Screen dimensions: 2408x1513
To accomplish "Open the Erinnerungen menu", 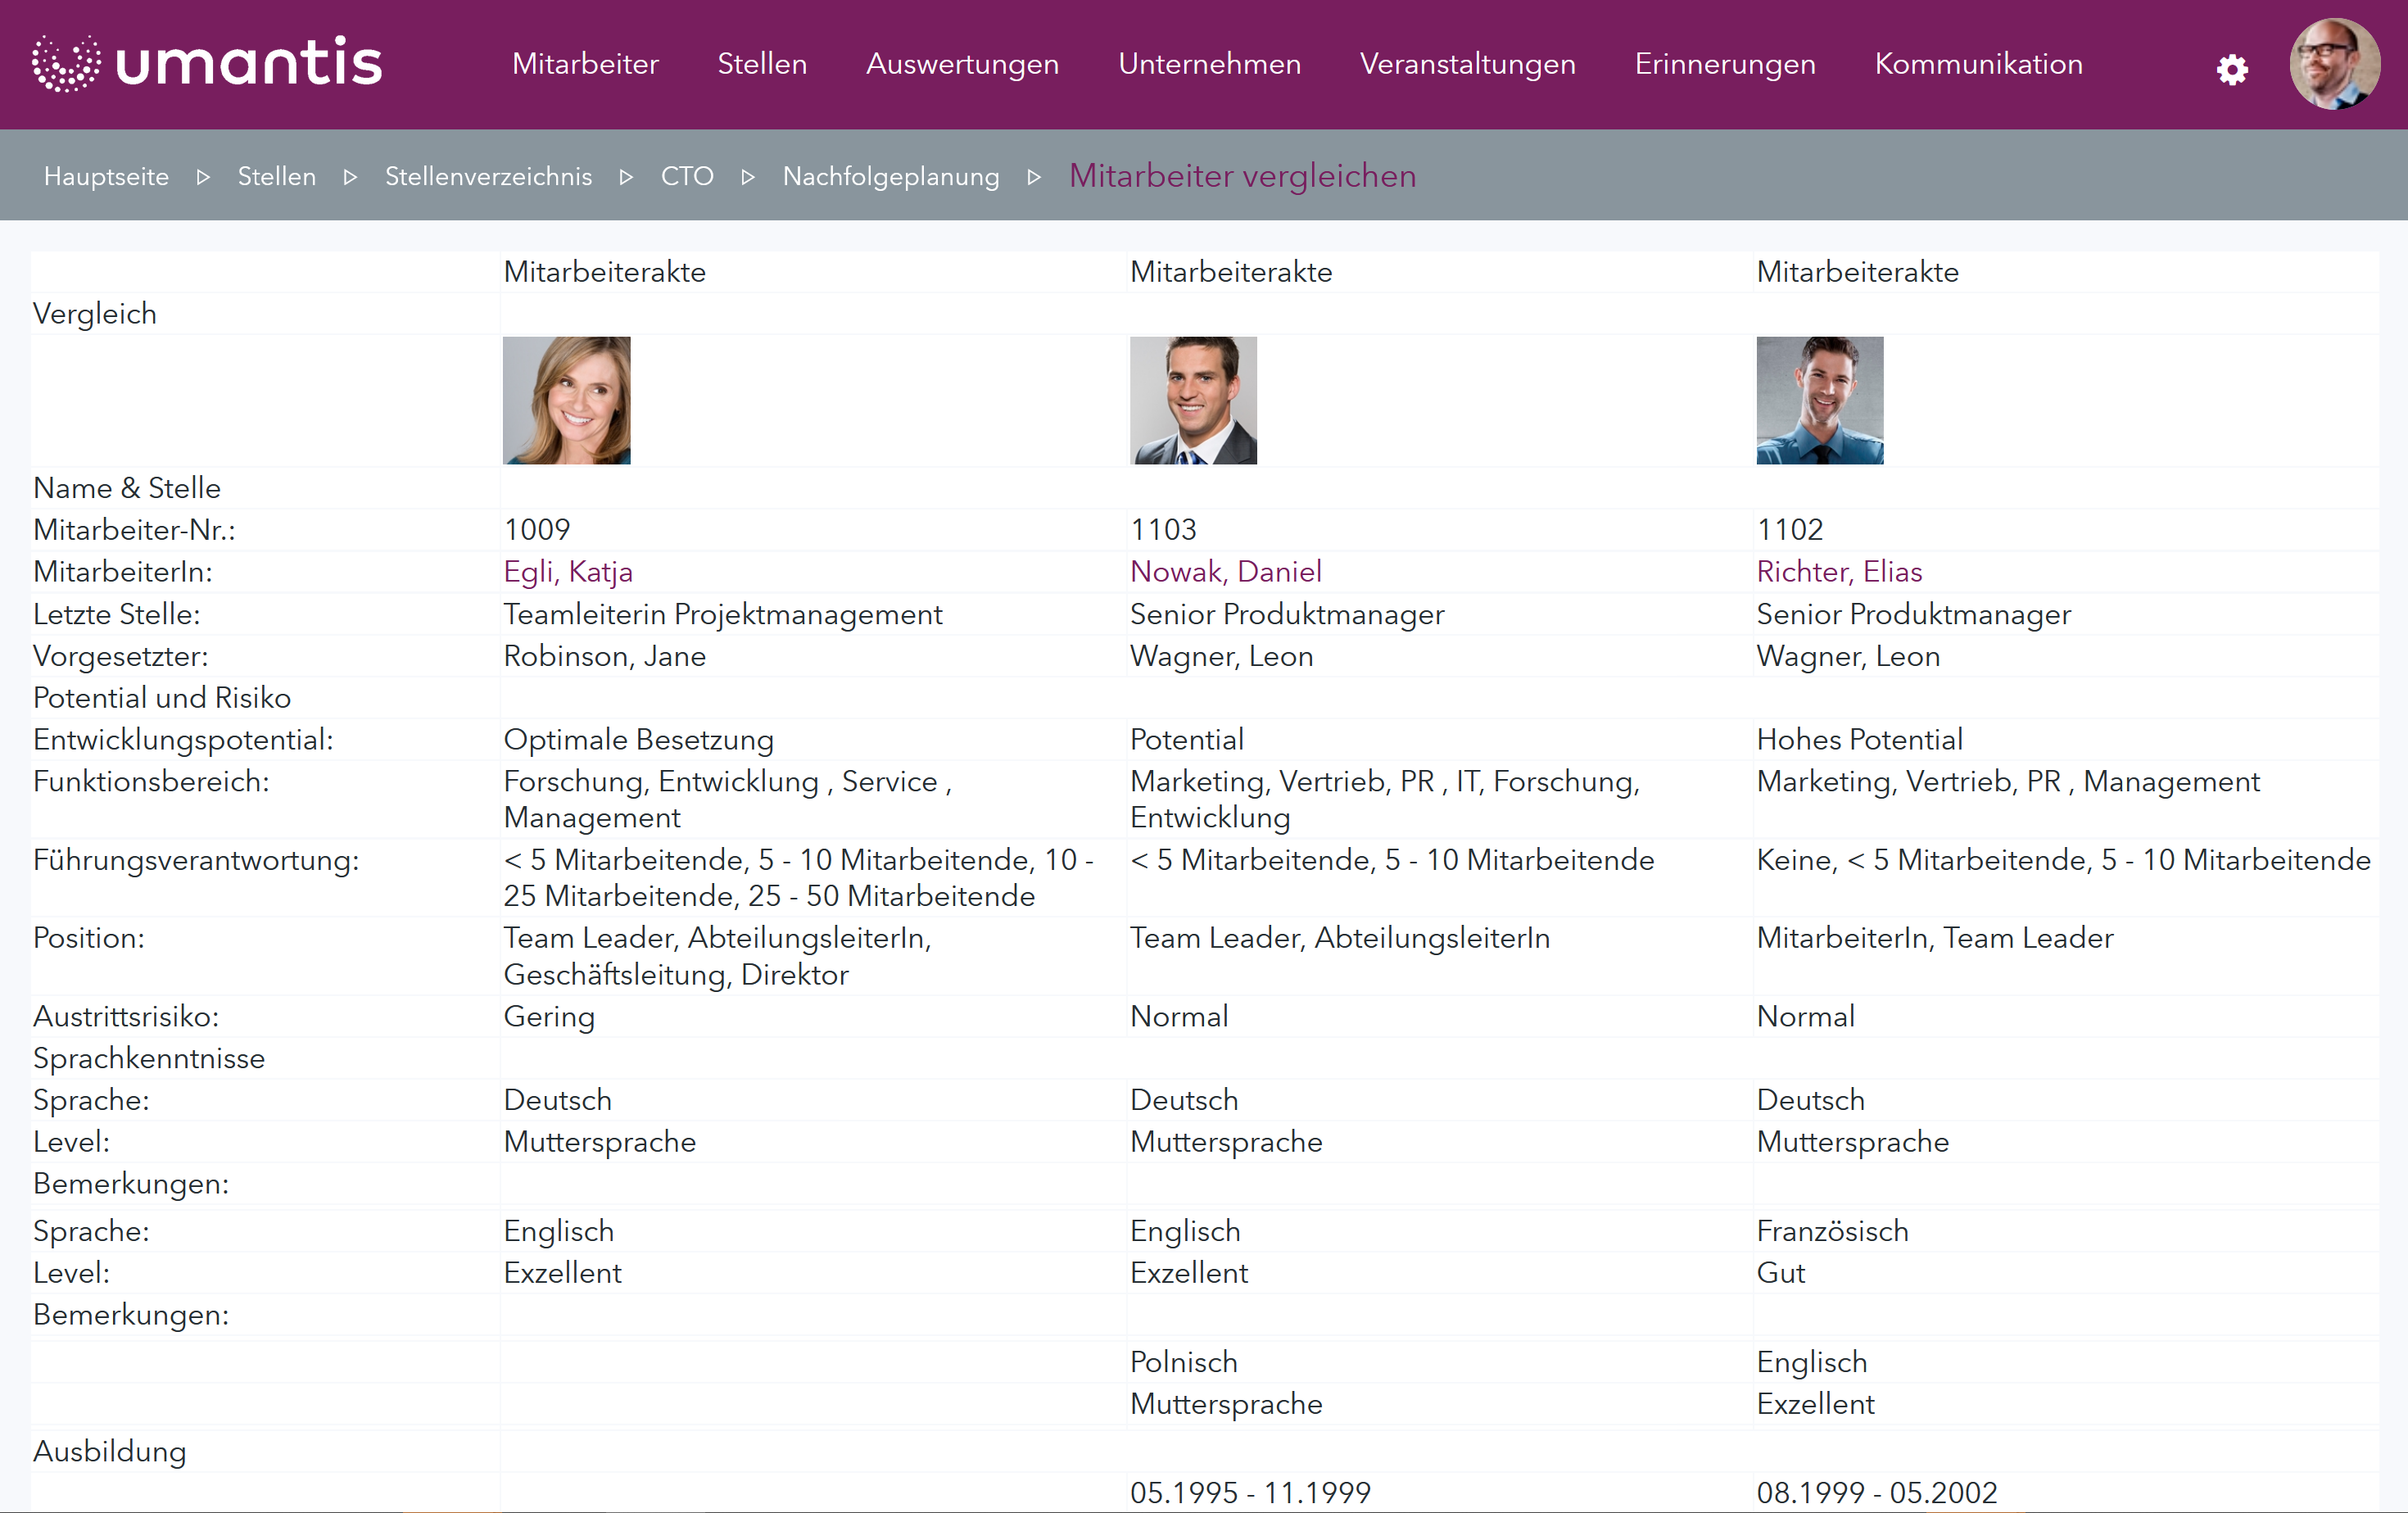I will (1724, 64).
